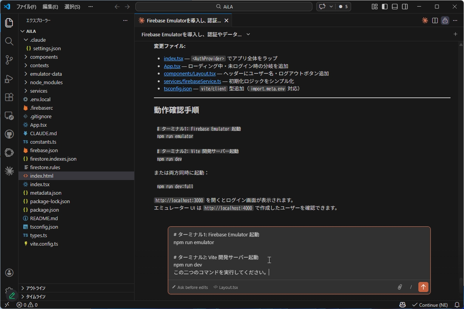Click the GitHub icon in the activity bar
464x309 pixels.
pyautogui.click(x=9, y=134)
